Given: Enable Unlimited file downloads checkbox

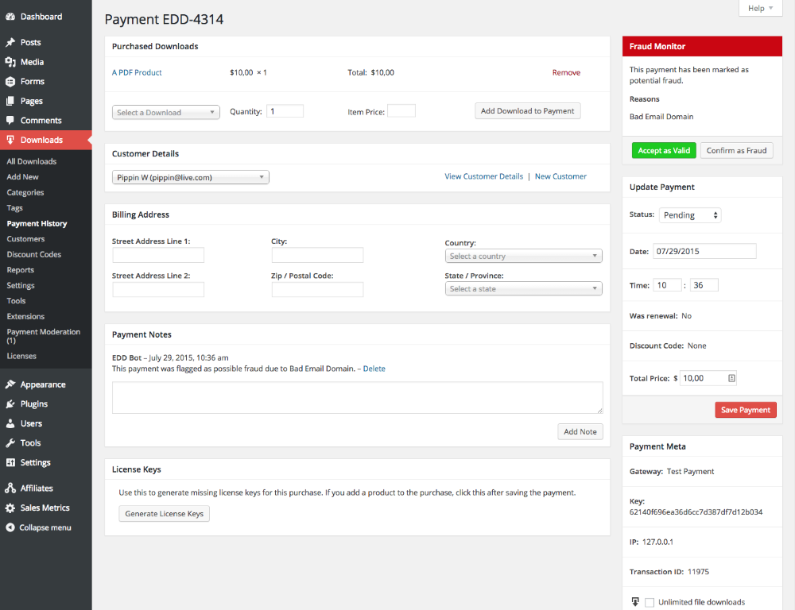Looking at the screenshot, I should tap(650, 602).
